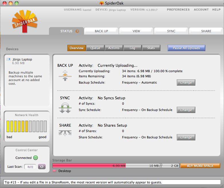
Task: Click the green Connected status icon
Action: pyautogui.click(x=36, y=158)
